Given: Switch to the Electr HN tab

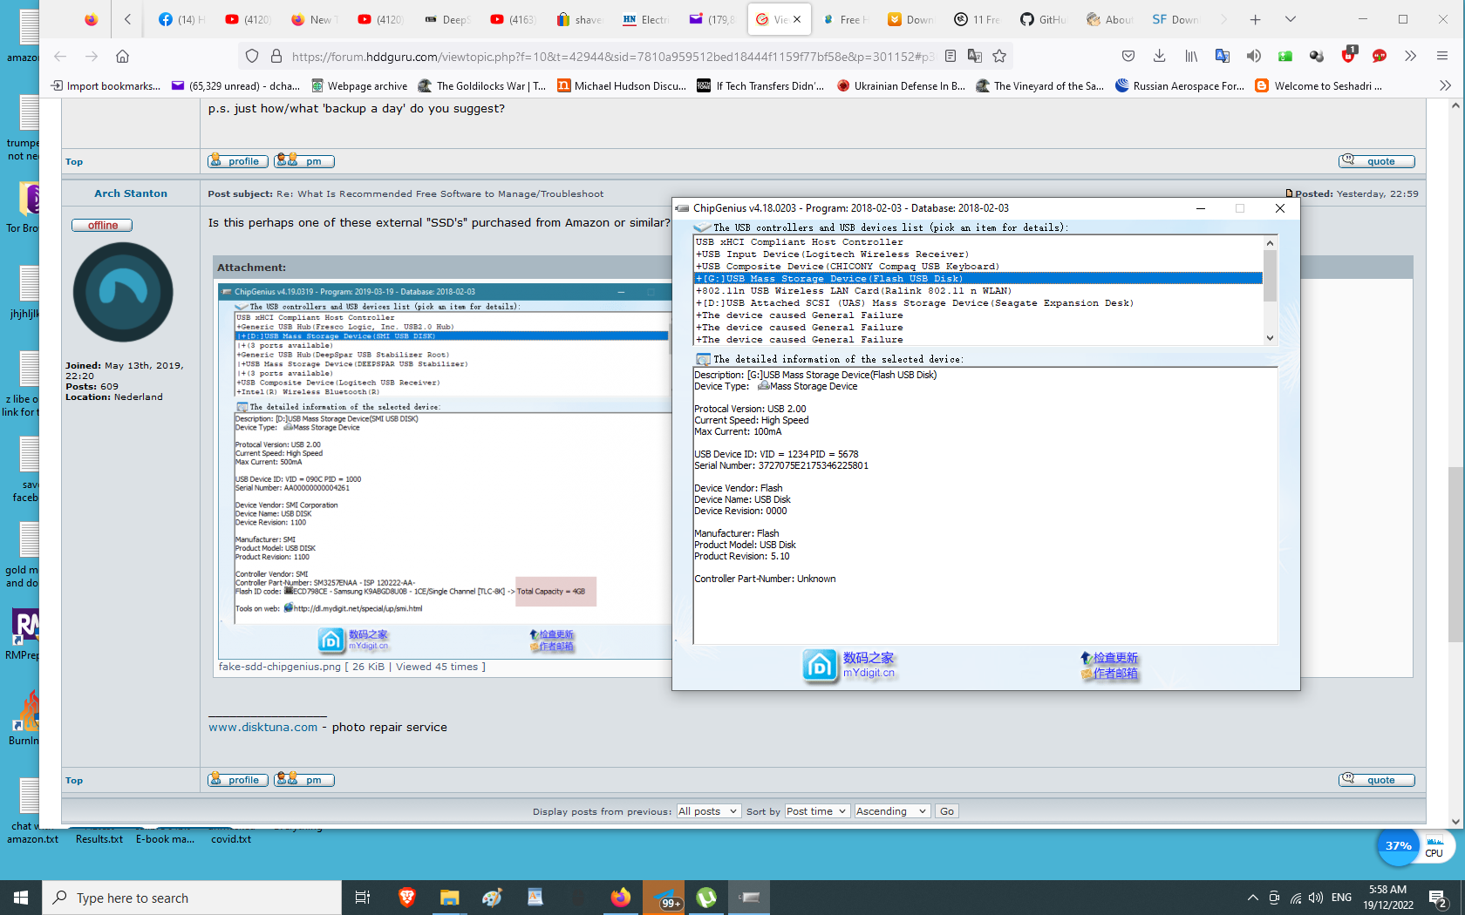Looking at the screenshot, I should click(645, 19).
